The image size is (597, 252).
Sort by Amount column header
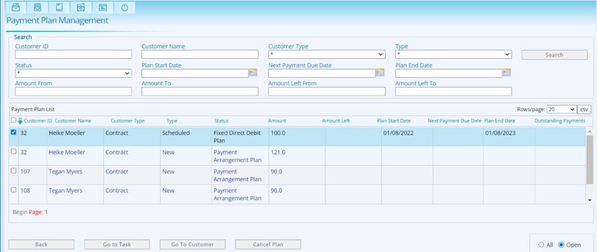[x=277, y=121]
